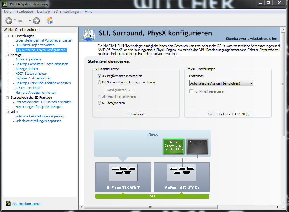Open the Systeminformationen link
This screenshot has width=289, height=212.
coord(26,204)
